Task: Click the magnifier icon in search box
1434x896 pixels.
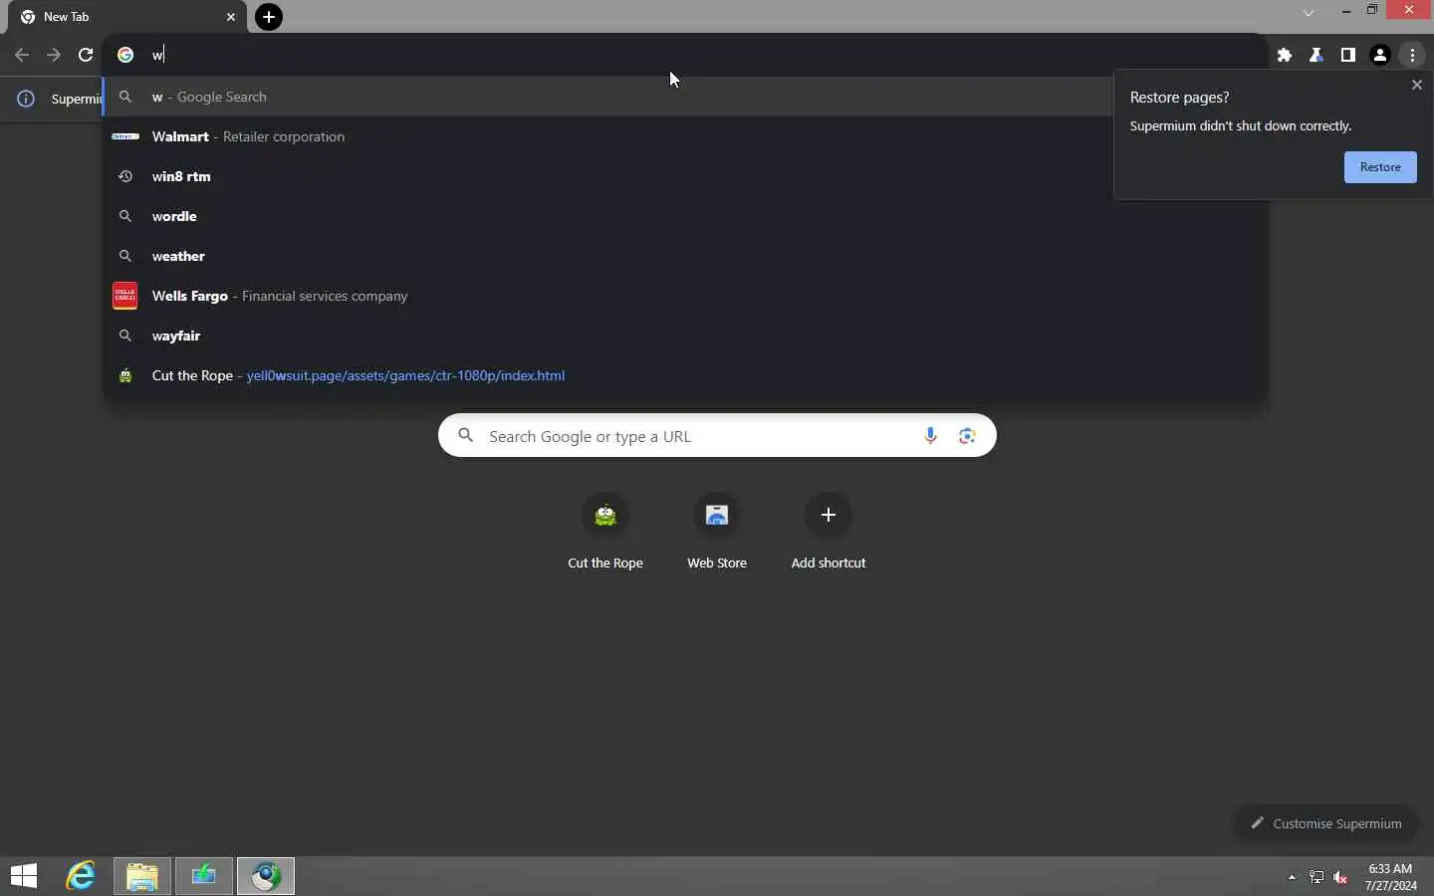Action: [465, 435]
